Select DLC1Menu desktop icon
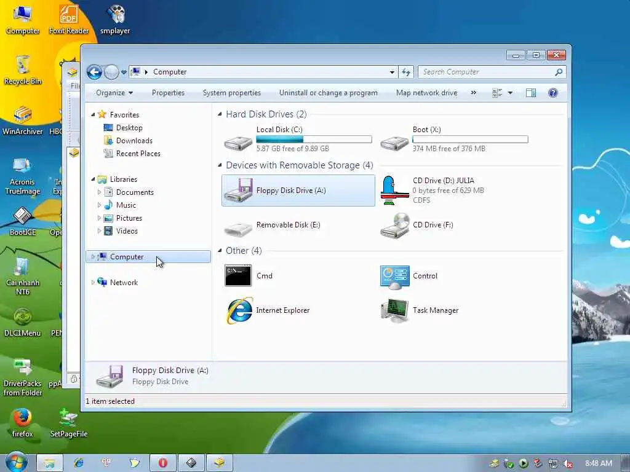Image resolution: width=630 pixels, height=472 pixels. pos(23,321)
